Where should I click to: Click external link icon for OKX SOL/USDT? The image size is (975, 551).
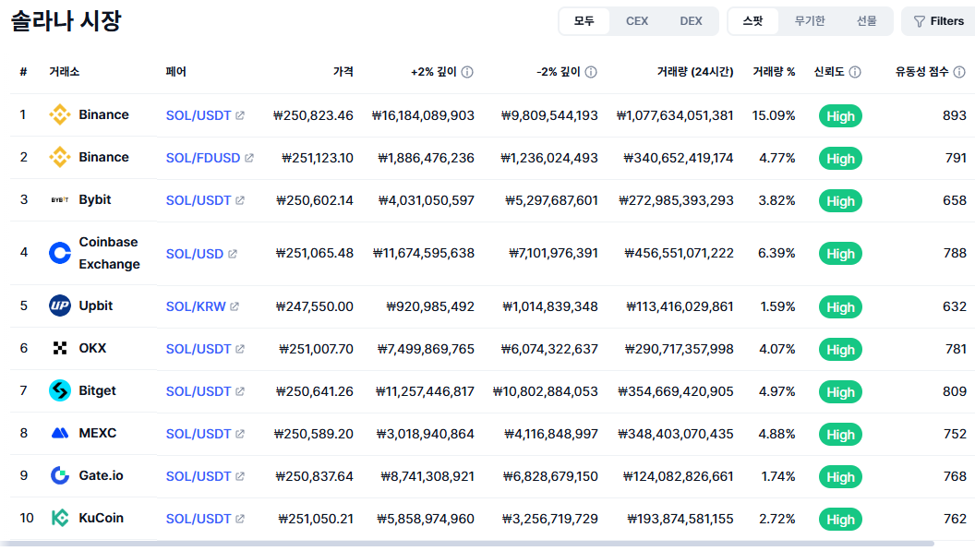pyautogui.click(x=240, y=349)
